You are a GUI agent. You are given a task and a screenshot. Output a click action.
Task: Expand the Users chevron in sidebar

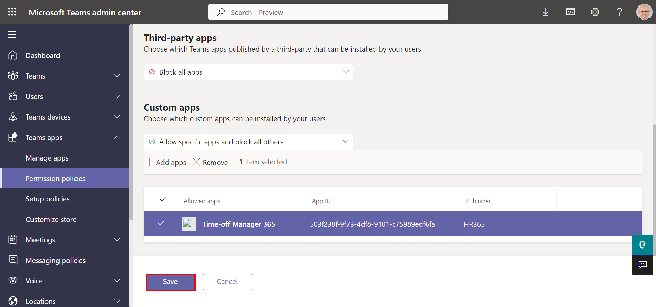tap(117, 96)
